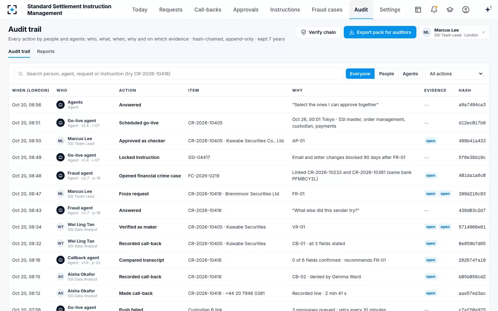Expand the Marcus Lee role switcher

point(454,32)
